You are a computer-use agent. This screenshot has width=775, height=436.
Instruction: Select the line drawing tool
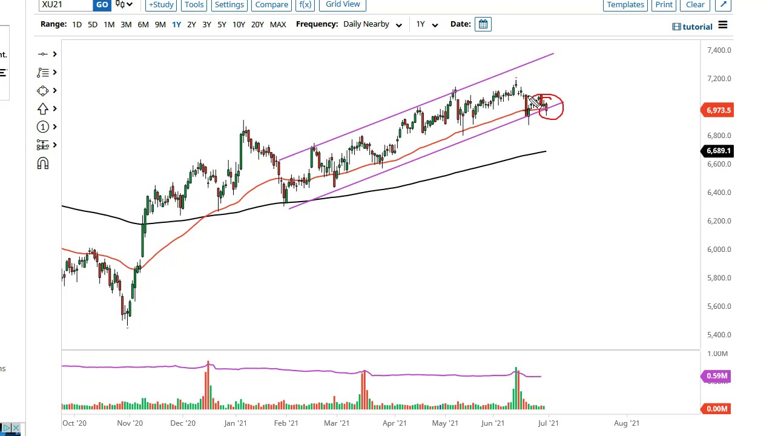42,54
